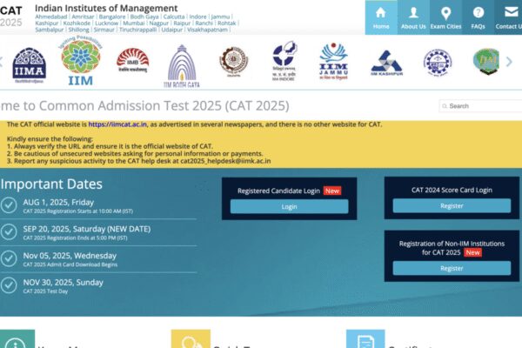Click the Lucknow city link

[x=106, y=23]
